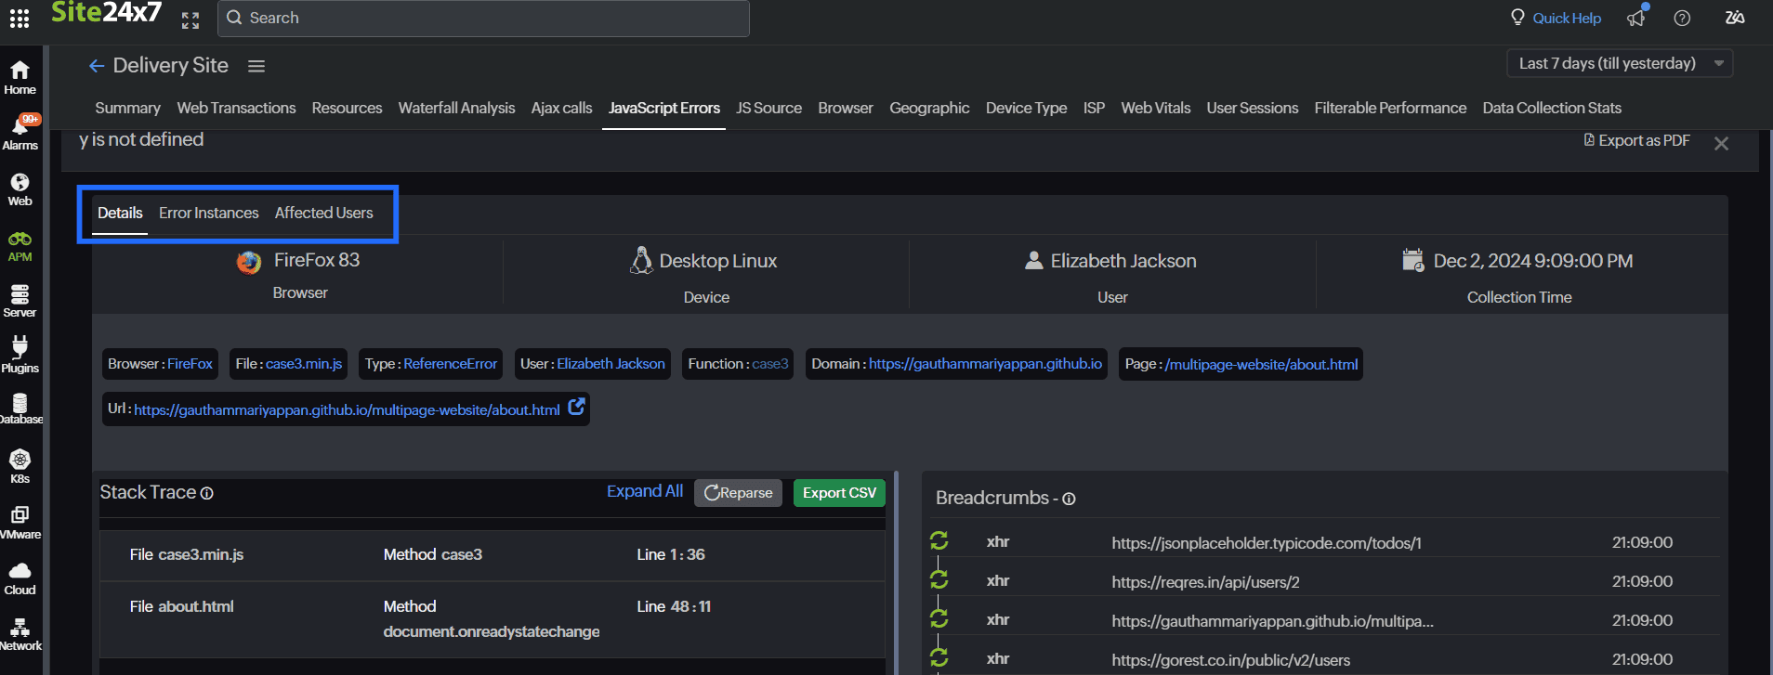1773x675 pixels.
Task: Close the error details panel
Action: coord(1721,143)
